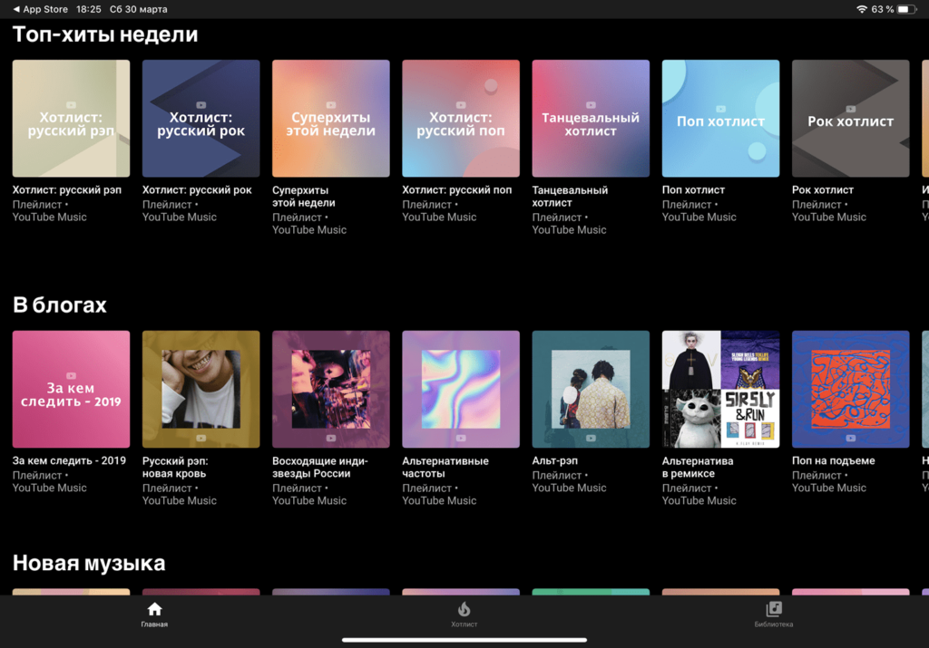Open За кем следить - 2019 cover
This screenshot has width=929, height=648.
pos(71,389)
